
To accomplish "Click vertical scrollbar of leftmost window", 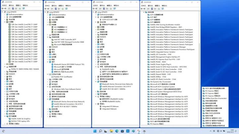I will (x=41, y=65).
